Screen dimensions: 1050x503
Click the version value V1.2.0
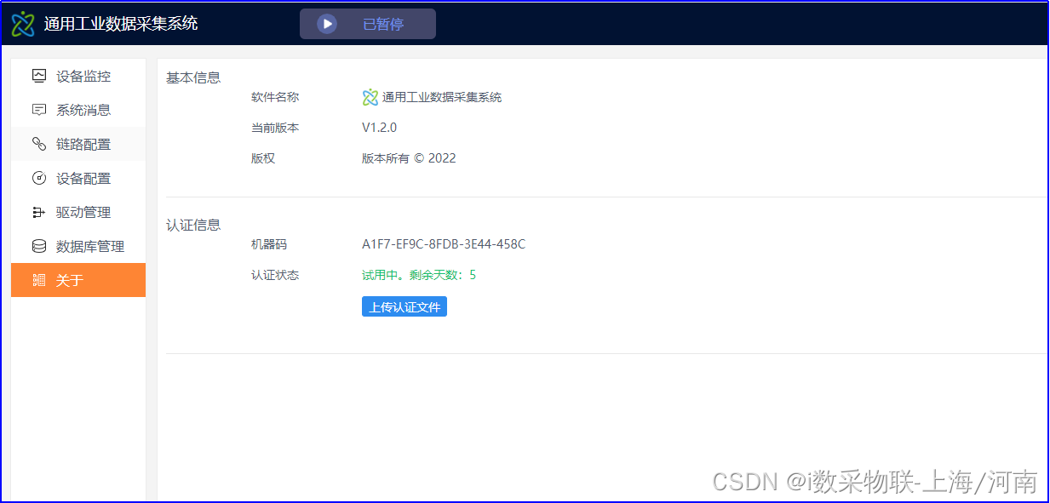point(380,128)
